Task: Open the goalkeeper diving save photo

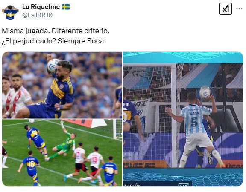Action: [62, 153]
